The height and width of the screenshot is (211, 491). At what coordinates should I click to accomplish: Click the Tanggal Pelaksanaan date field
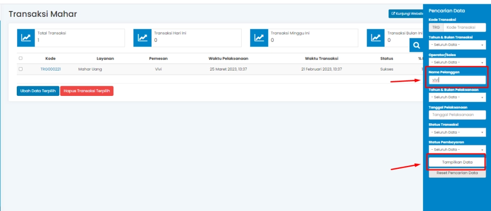(457, 115)
